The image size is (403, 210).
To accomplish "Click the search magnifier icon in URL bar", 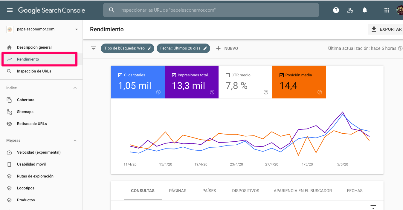I will pos(112,10).
